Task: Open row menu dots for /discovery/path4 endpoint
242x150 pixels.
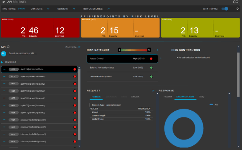Action: pyautogui.click(x=4, y=141)
